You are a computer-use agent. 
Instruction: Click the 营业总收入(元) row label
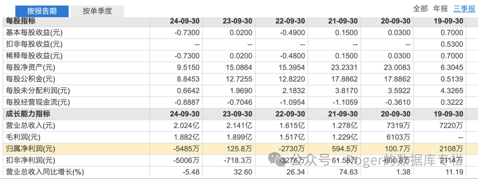coord(30,125)
